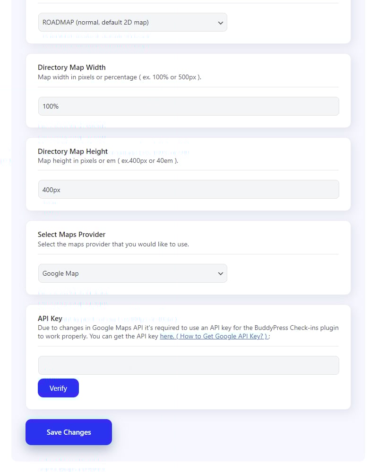The height and width of the screenshot is (472, 378).
Task: Click the Select Maps Provider heading
Action: [71, 235]
